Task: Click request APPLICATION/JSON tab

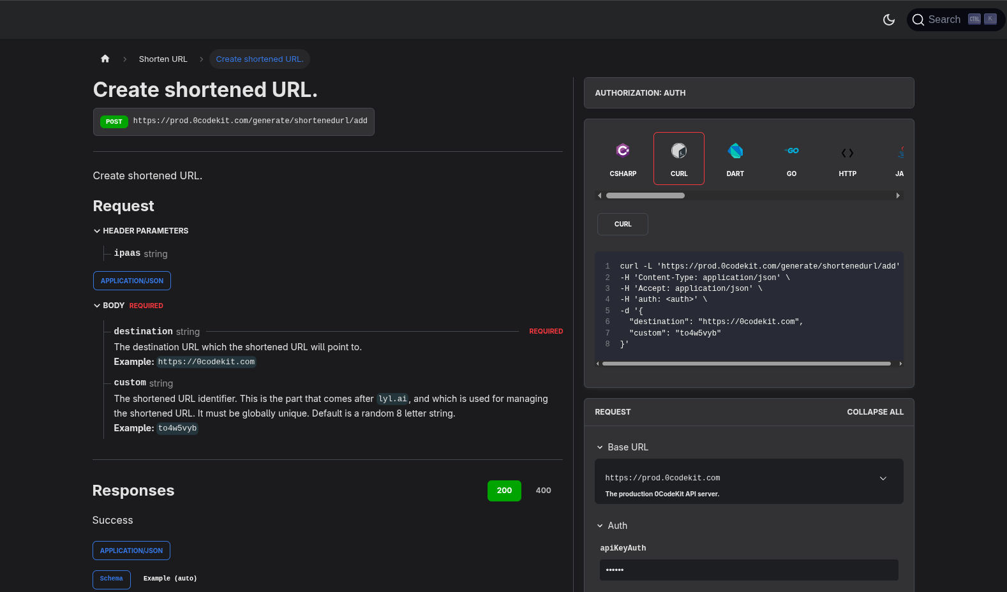Action: tap(132, 281)
